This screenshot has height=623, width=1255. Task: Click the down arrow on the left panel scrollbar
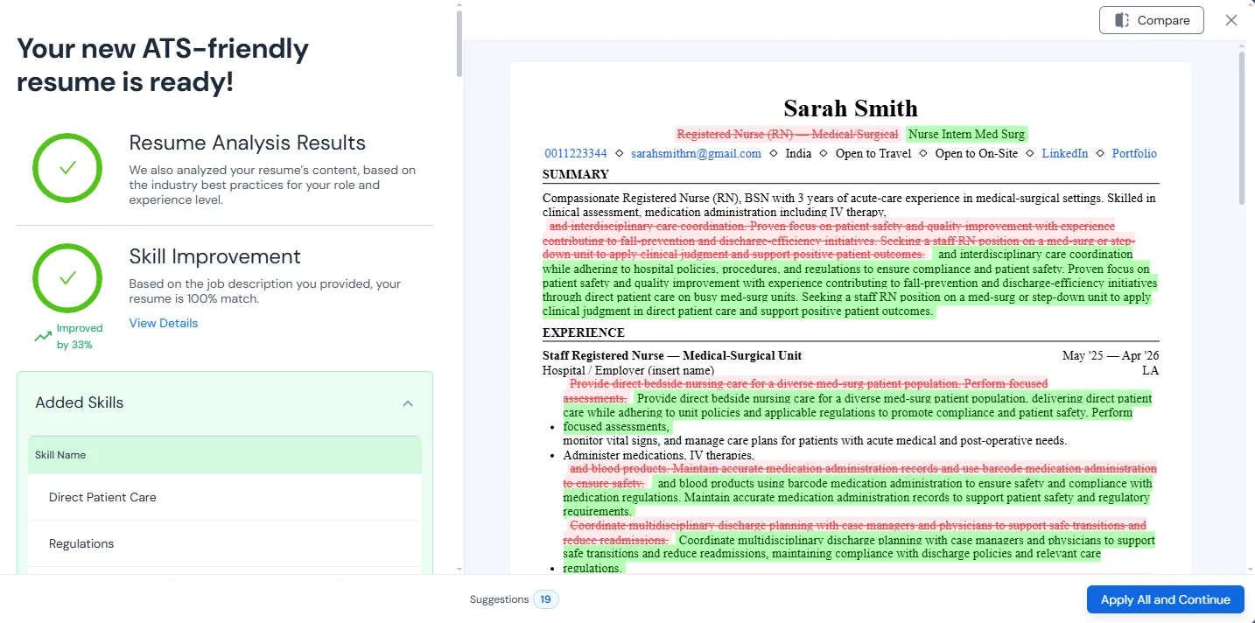(459, 569)
